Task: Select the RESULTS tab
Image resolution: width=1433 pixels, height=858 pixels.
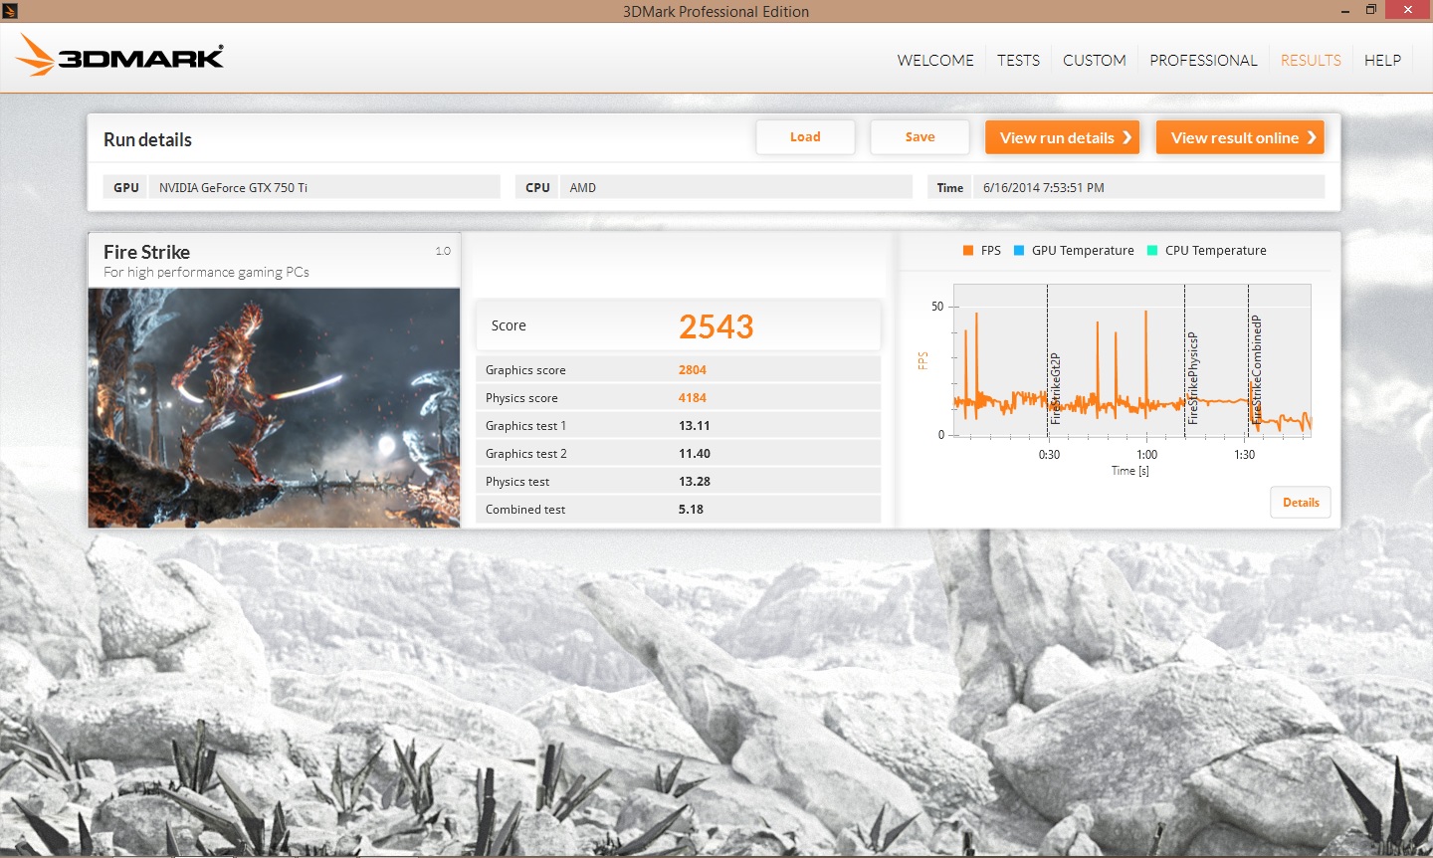Action: (x=1311, y=60)
